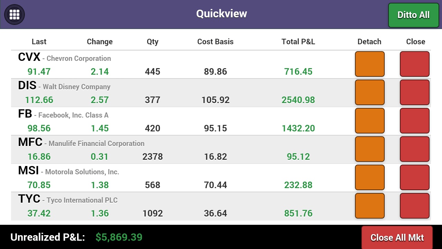Close the TYC Tyco position
The image size is (442, 249).
[414, 206]
